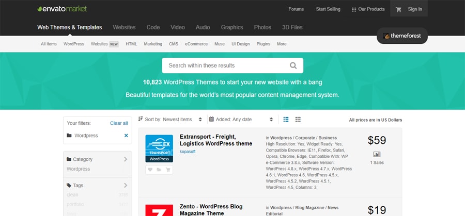Open the Added Any date dropdown

click(x=241, y=119)
